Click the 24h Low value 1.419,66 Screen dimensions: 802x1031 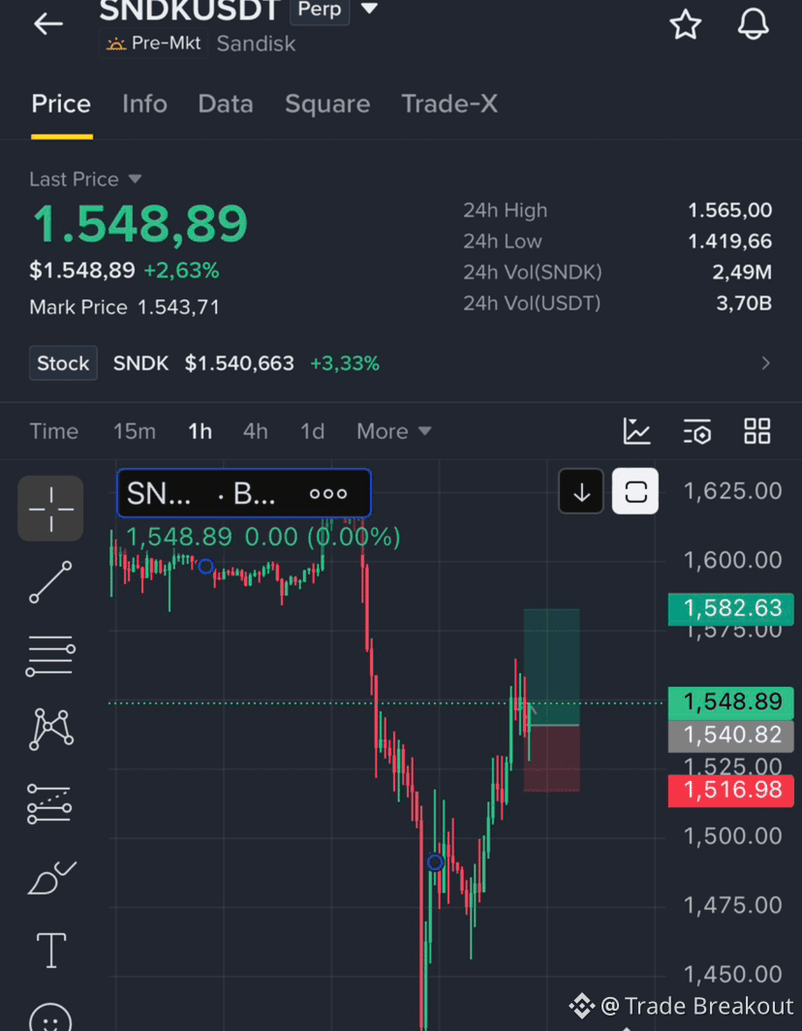point(729,241)
